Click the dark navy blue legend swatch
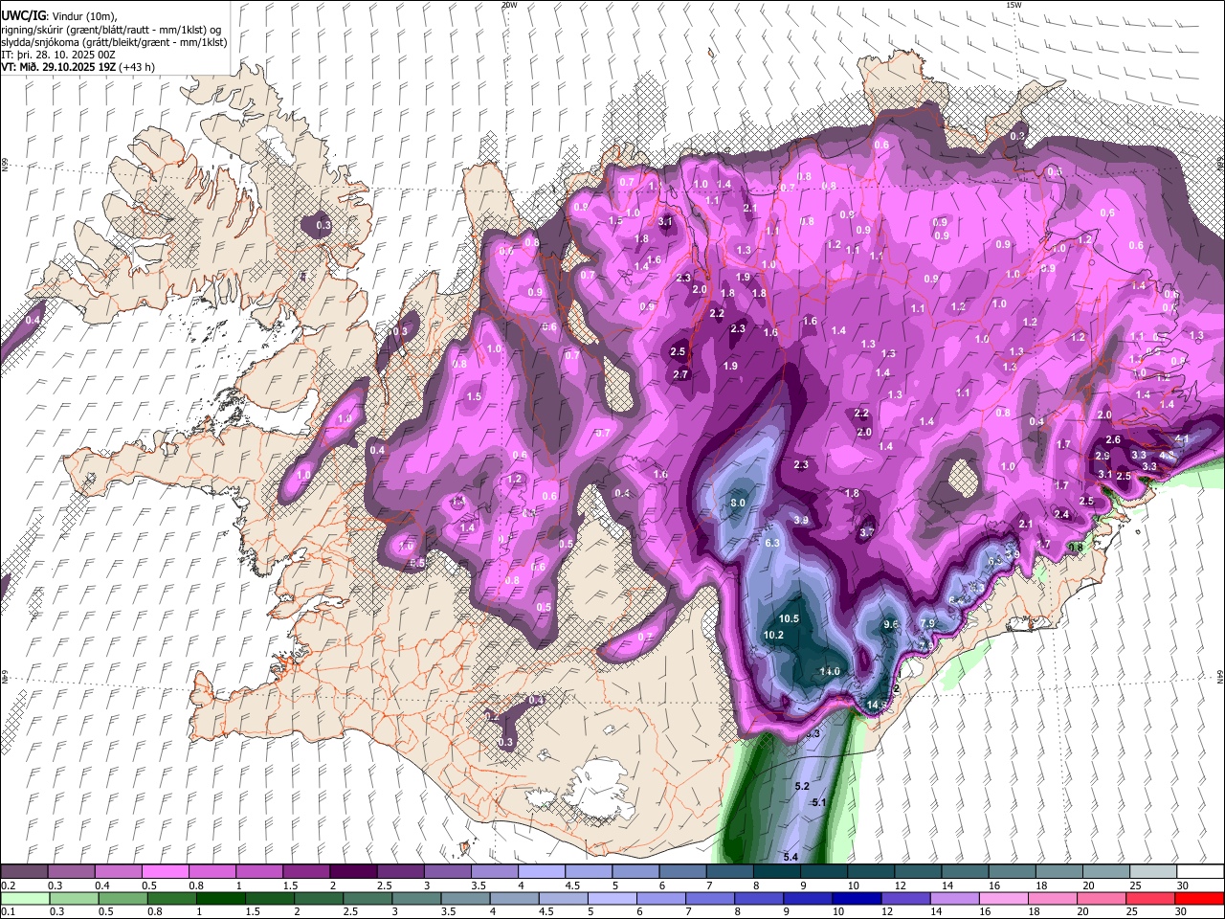The height and width of the screenshot is (919, 1225). tap(856, 898)
